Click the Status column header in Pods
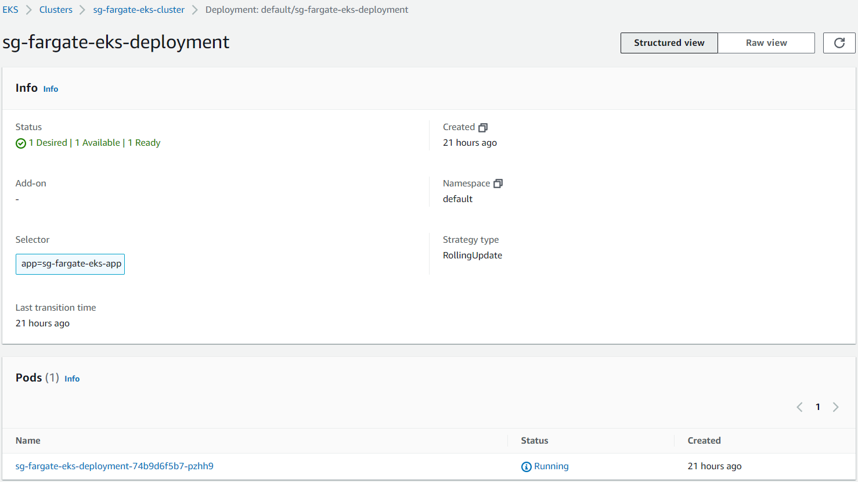 coord(535,441)
